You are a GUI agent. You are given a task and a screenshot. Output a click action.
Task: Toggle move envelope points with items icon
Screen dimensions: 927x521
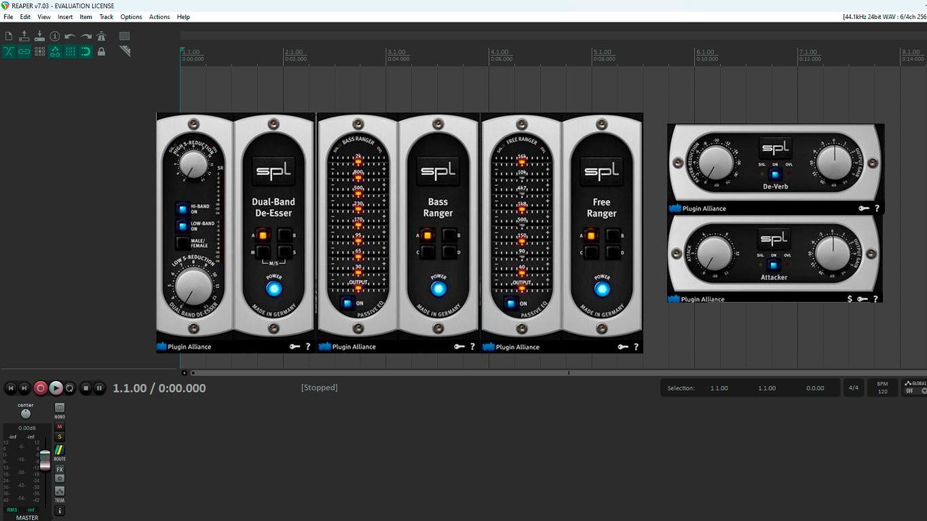[x=55, y=52]
